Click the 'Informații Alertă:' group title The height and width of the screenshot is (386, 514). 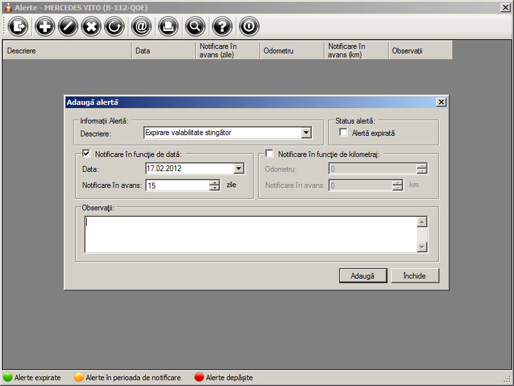tap(104, 121)
